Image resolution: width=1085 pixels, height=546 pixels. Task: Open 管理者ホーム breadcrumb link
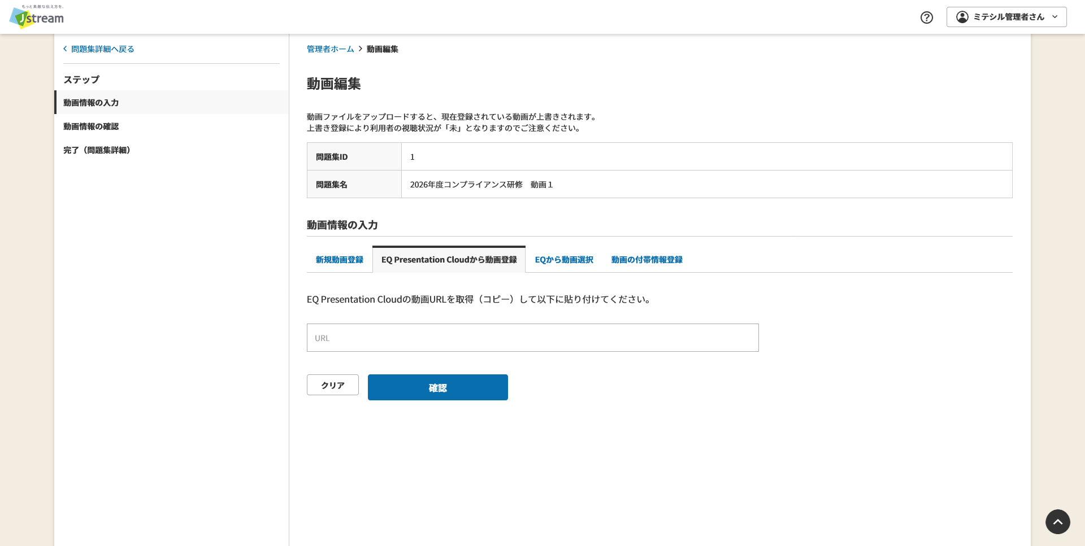pos(330,49)
